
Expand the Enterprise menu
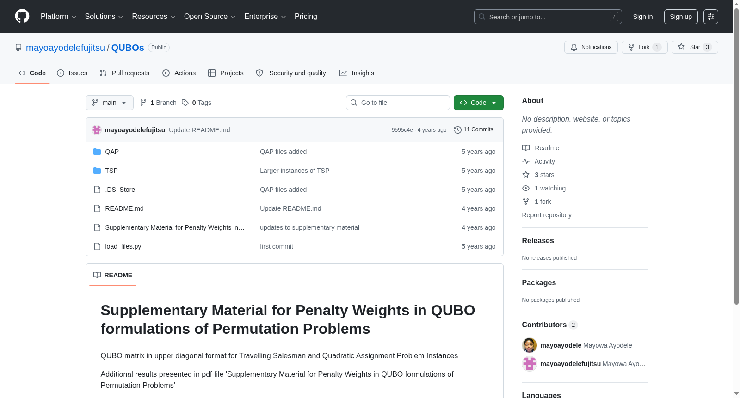pyautogui.click(x=265, y=17)
